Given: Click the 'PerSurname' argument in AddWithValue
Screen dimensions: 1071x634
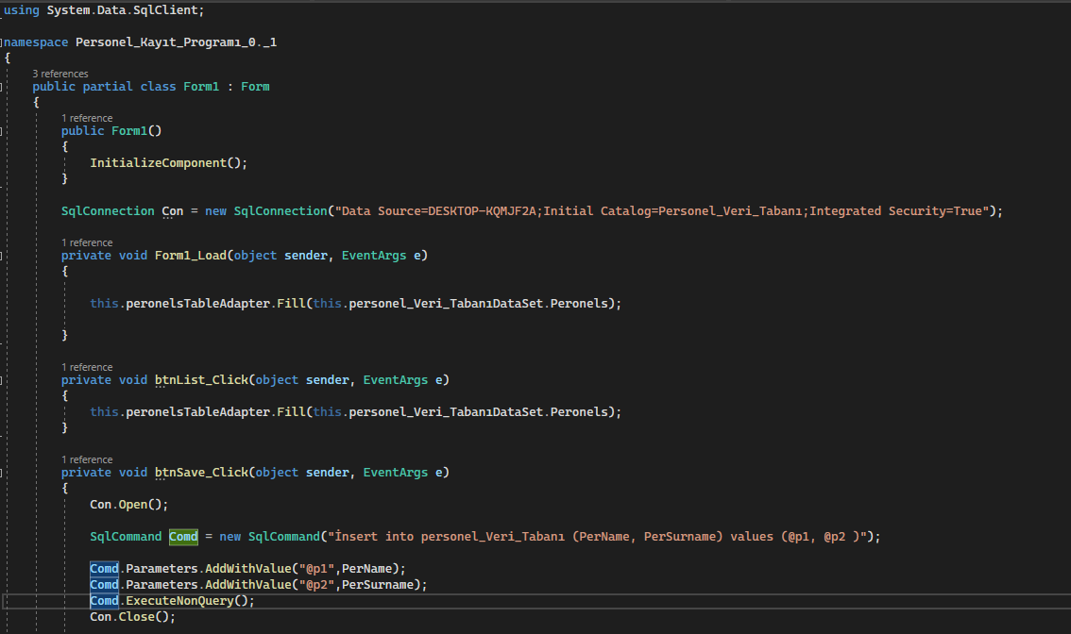Looking at the screenshot, I should (x=378, y=585).
